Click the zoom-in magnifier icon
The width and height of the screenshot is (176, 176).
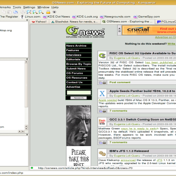pos(35,12)
